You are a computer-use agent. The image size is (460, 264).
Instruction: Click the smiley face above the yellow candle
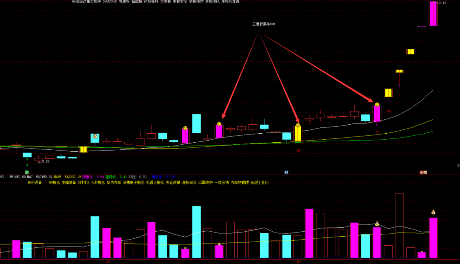(298, 125)
